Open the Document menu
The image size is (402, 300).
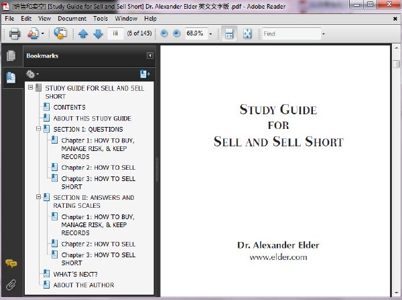click(x=72, y=19)
